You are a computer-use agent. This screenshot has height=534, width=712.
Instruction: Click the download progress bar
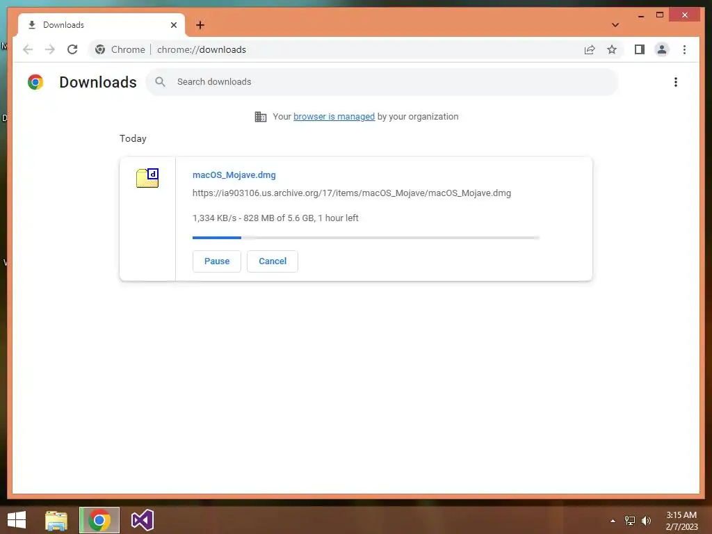click(x=366, y=238)
